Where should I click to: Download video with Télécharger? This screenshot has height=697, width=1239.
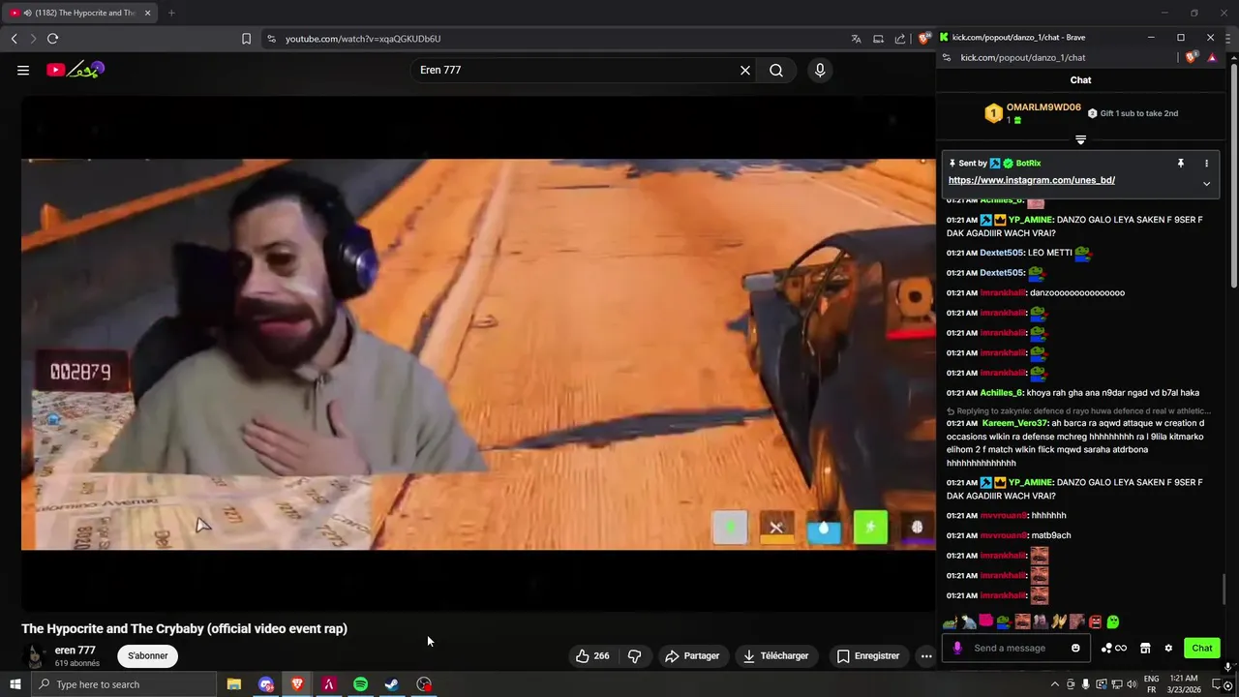[x=775, y=655]
